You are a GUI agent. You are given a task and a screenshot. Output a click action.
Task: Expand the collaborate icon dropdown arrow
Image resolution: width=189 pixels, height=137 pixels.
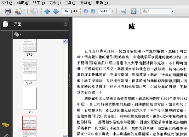coord(24,11)
